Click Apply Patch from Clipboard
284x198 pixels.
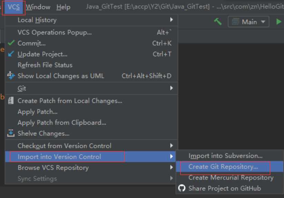tap(62, 122)
